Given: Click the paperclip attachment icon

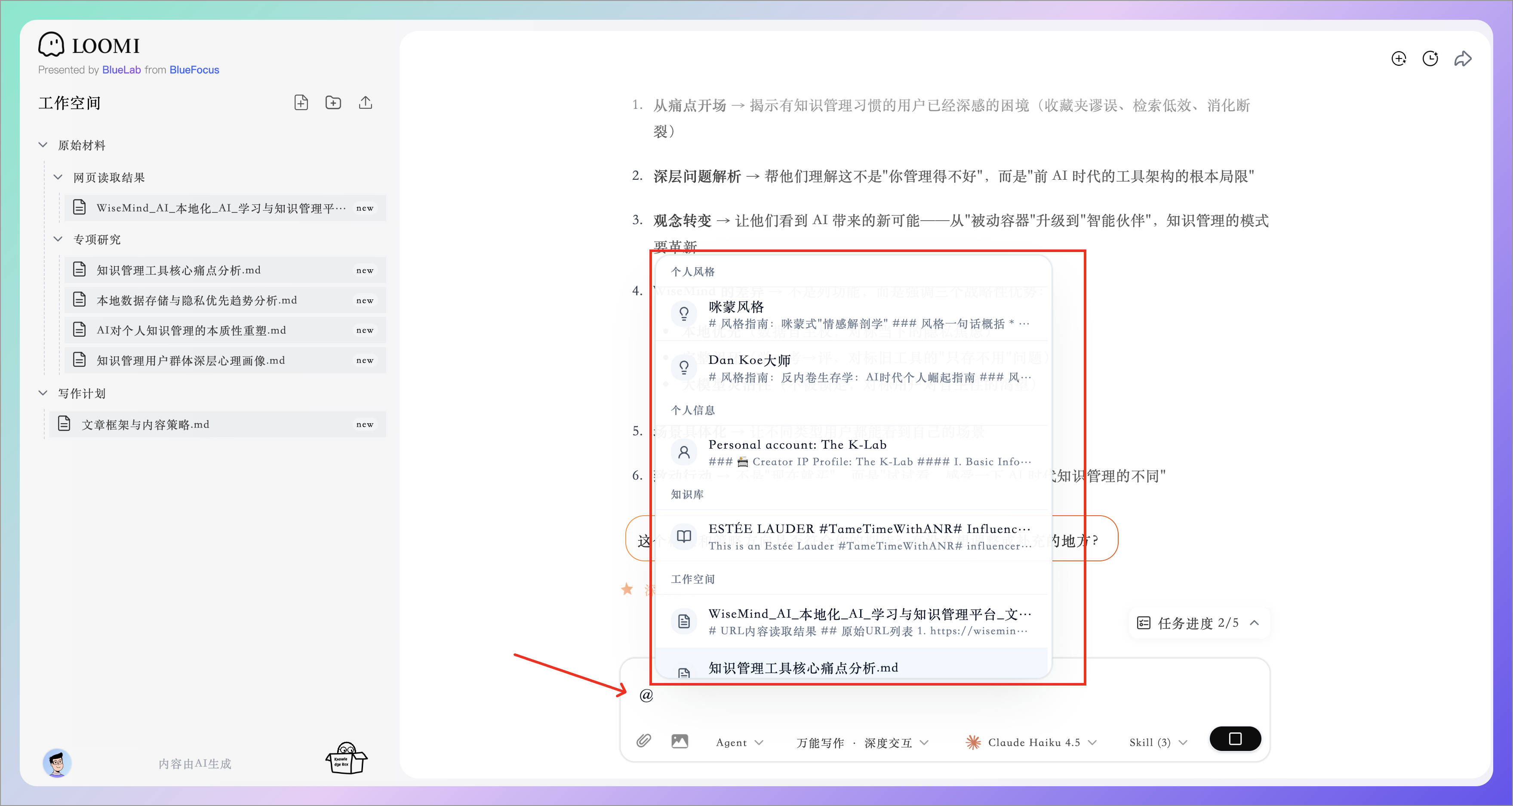Looking at the screenshot, I should tap(644, 740).
